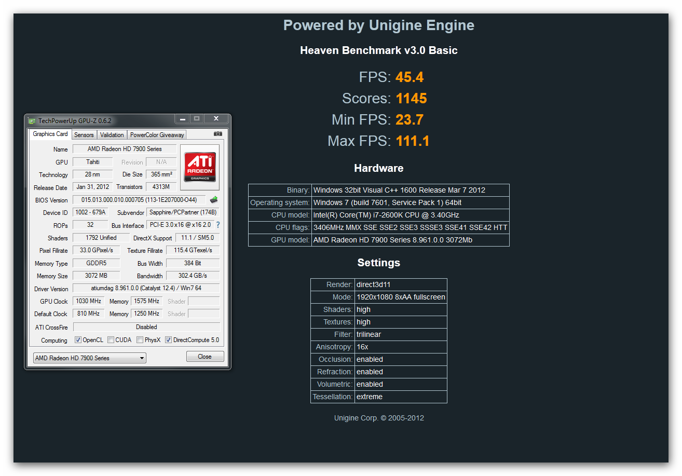The width and height of the screenshot is (682, 476).
Task: Click the GPU-Z title bar application icon
Action: click(x=32, y=120)
